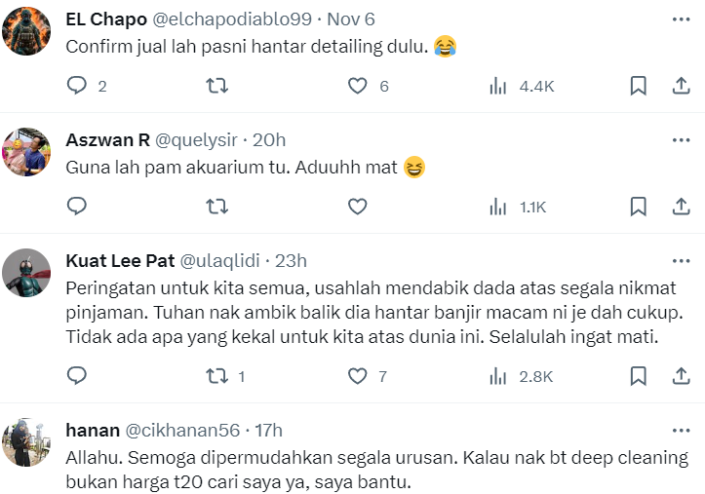Open more options on EL Chapo's tweet
This screenshot has width=705, height=494.
pyautogui.click(x=682, y=20)
